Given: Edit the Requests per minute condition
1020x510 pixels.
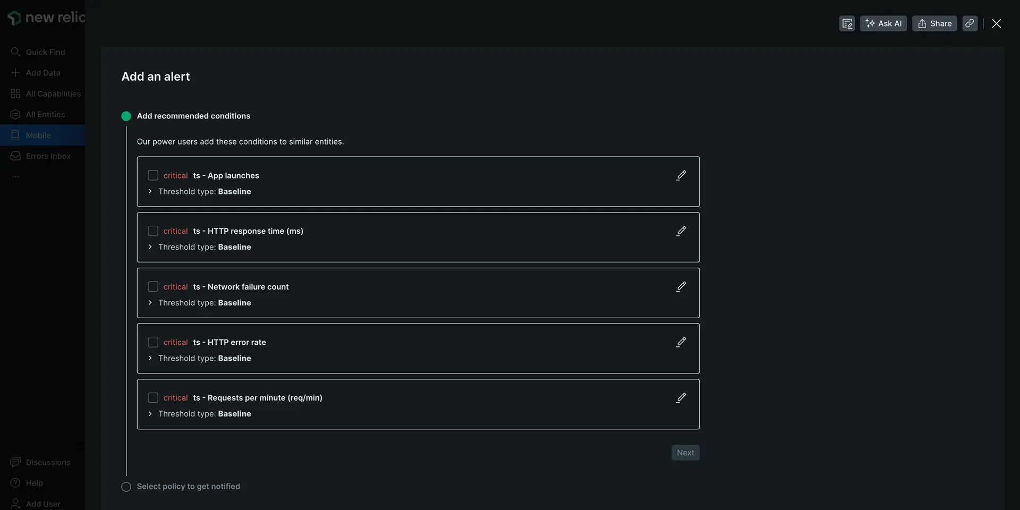Looking at the screenshot, I should point(681,398).
